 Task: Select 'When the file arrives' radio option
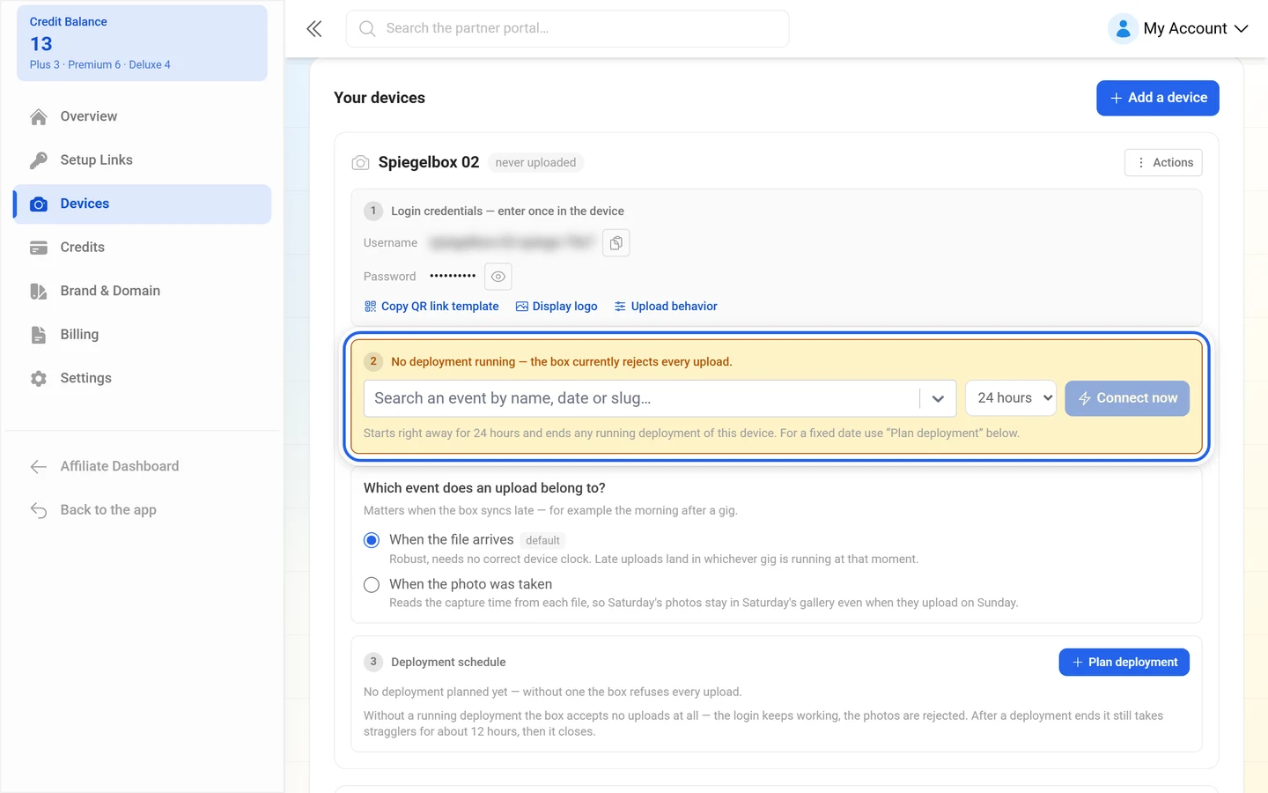pos(372,540)
